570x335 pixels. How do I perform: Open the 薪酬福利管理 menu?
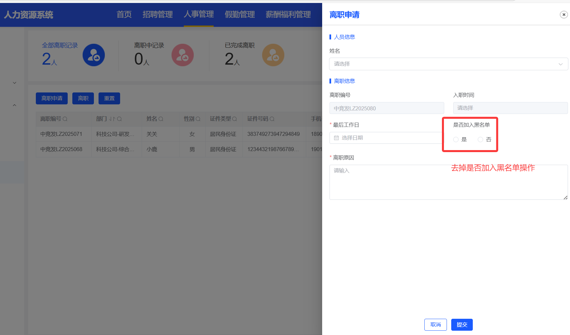pos(288,15)
